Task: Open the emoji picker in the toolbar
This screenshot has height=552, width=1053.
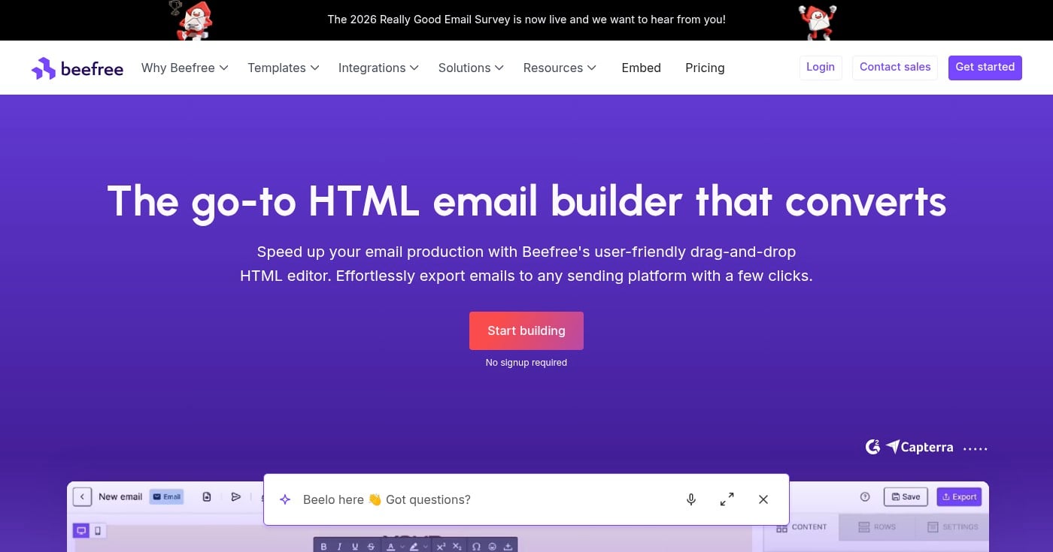Action: [493, 546]
